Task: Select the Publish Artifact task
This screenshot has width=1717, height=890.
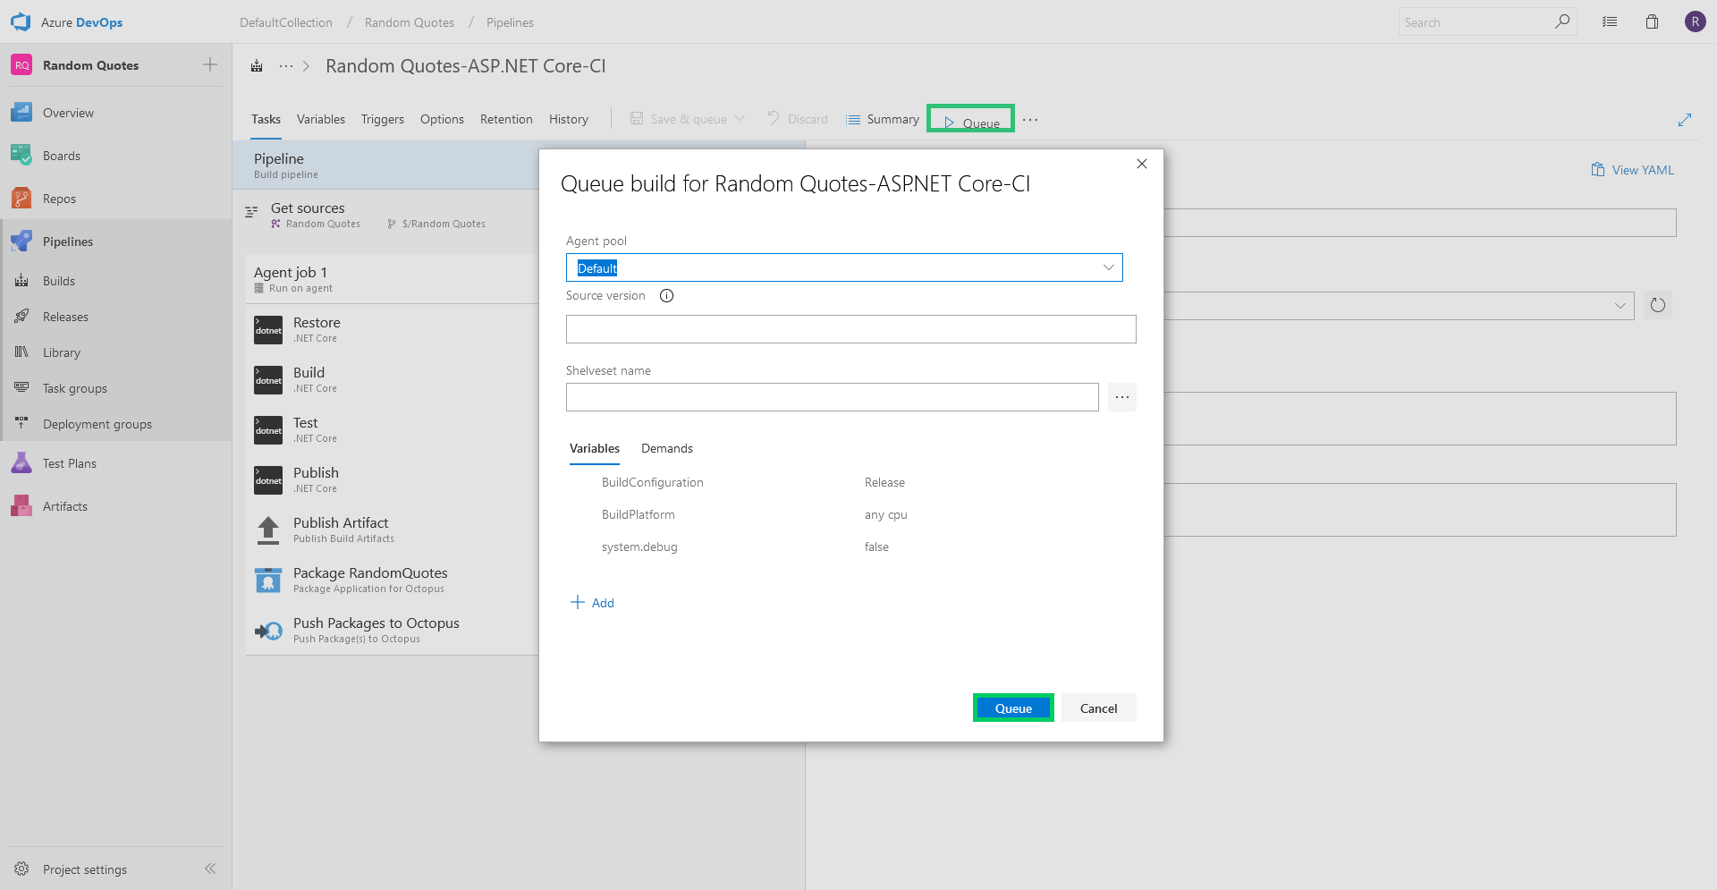Action: (x=392, y=530)
